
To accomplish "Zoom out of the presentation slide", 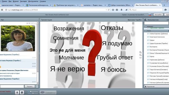I will [140, 55].
